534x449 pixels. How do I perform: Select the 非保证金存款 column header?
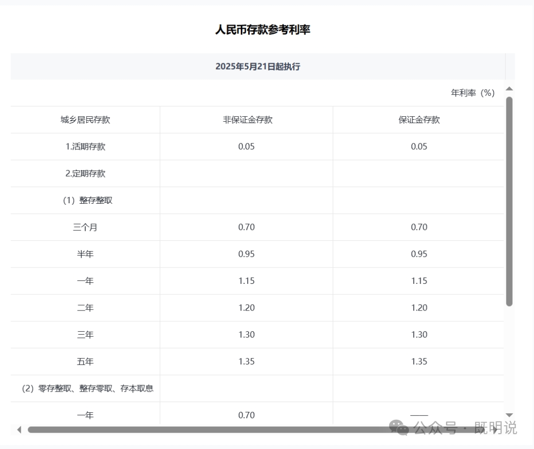point(246,119)
